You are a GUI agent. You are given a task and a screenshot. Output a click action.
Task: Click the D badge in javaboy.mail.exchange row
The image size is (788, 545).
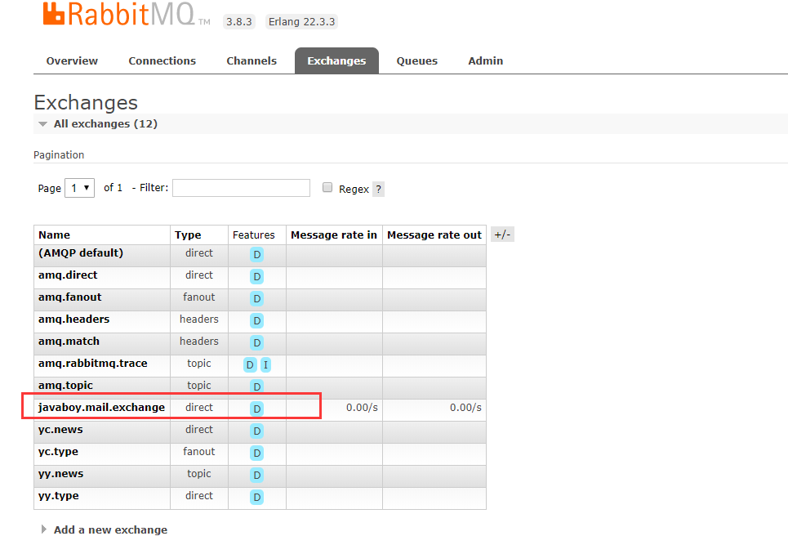point(256,409)
